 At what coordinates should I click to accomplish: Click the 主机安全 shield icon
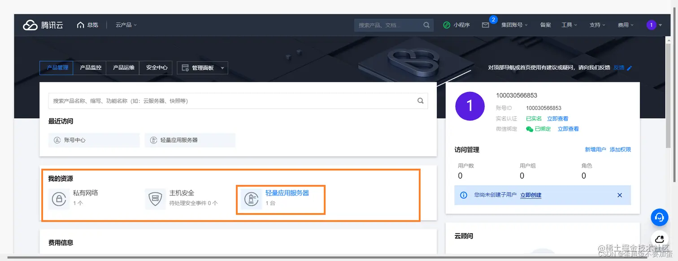pyautogui.click(x=155, y=198)
